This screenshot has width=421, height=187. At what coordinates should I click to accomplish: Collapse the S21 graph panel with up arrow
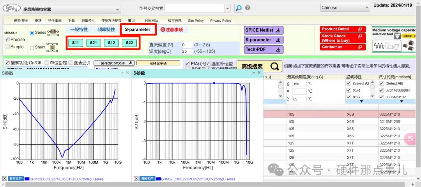[253, 73]
